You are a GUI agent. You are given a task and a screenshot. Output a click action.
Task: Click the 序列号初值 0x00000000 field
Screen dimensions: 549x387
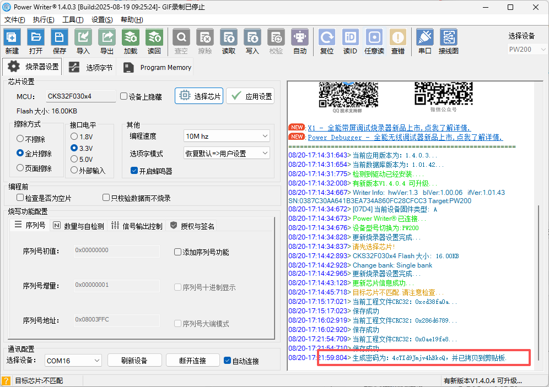coord(117,250)
